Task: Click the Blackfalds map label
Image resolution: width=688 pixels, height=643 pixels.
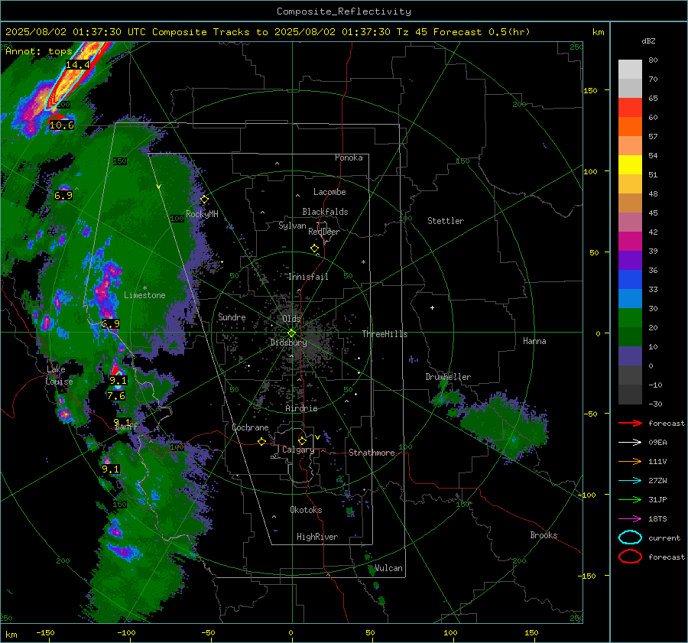Action: (325, 212)
